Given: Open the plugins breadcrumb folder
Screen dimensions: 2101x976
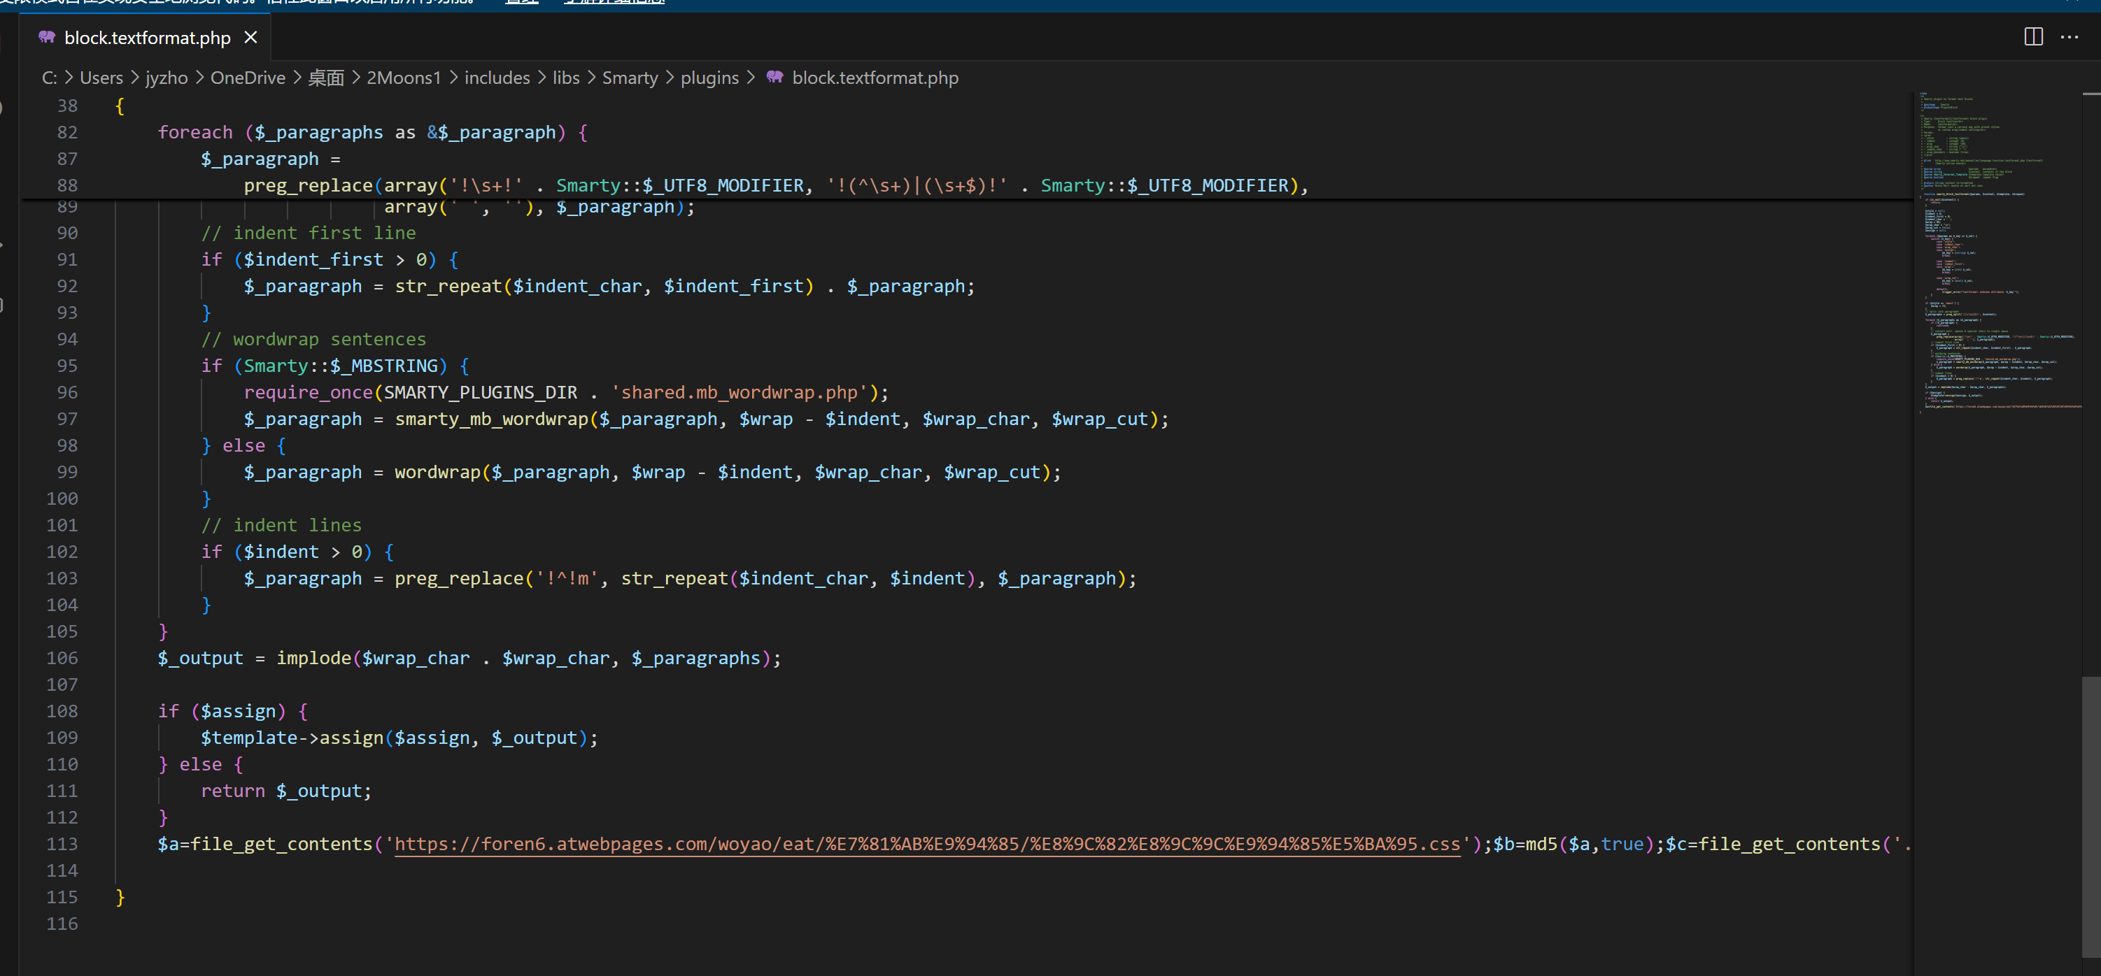Looking at the screenshot, I should [709, 78].
